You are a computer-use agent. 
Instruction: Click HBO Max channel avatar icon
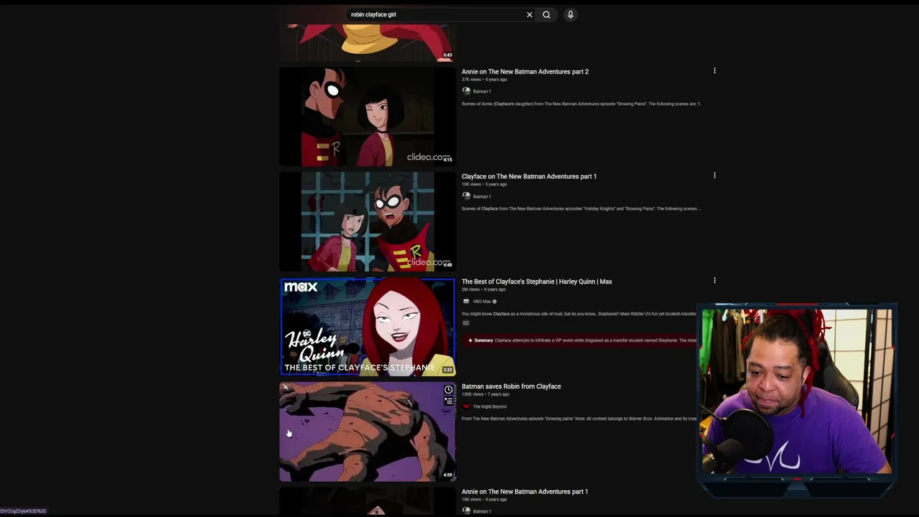coord(466,302)
